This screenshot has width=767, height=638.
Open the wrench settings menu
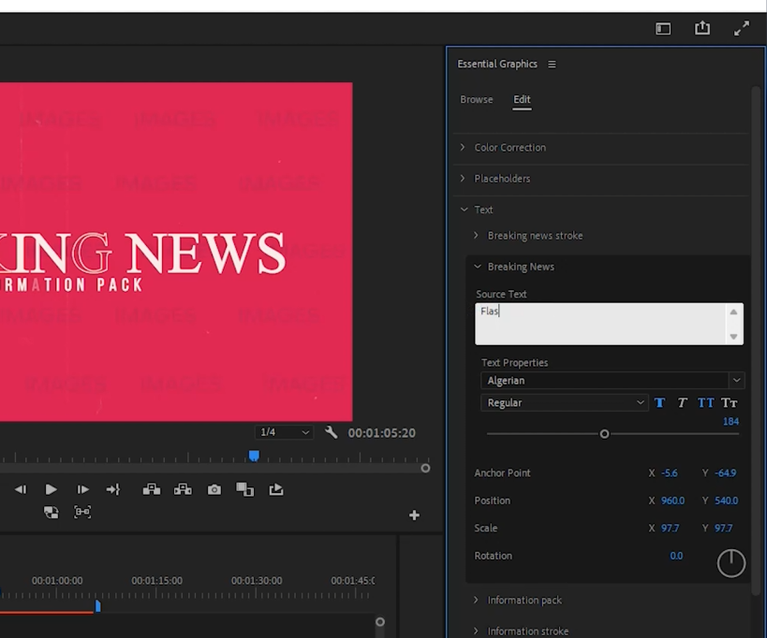331,432
